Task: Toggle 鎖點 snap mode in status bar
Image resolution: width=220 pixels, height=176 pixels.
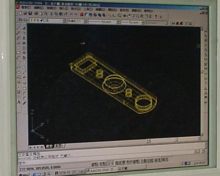Action: [95, 164]
